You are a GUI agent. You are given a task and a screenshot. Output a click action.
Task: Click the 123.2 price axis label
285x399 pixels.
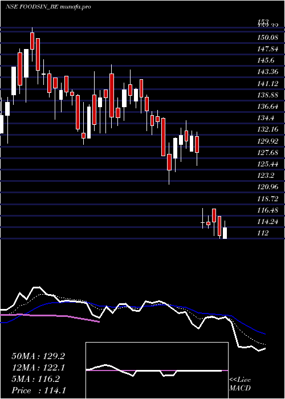tap(266, 176)
